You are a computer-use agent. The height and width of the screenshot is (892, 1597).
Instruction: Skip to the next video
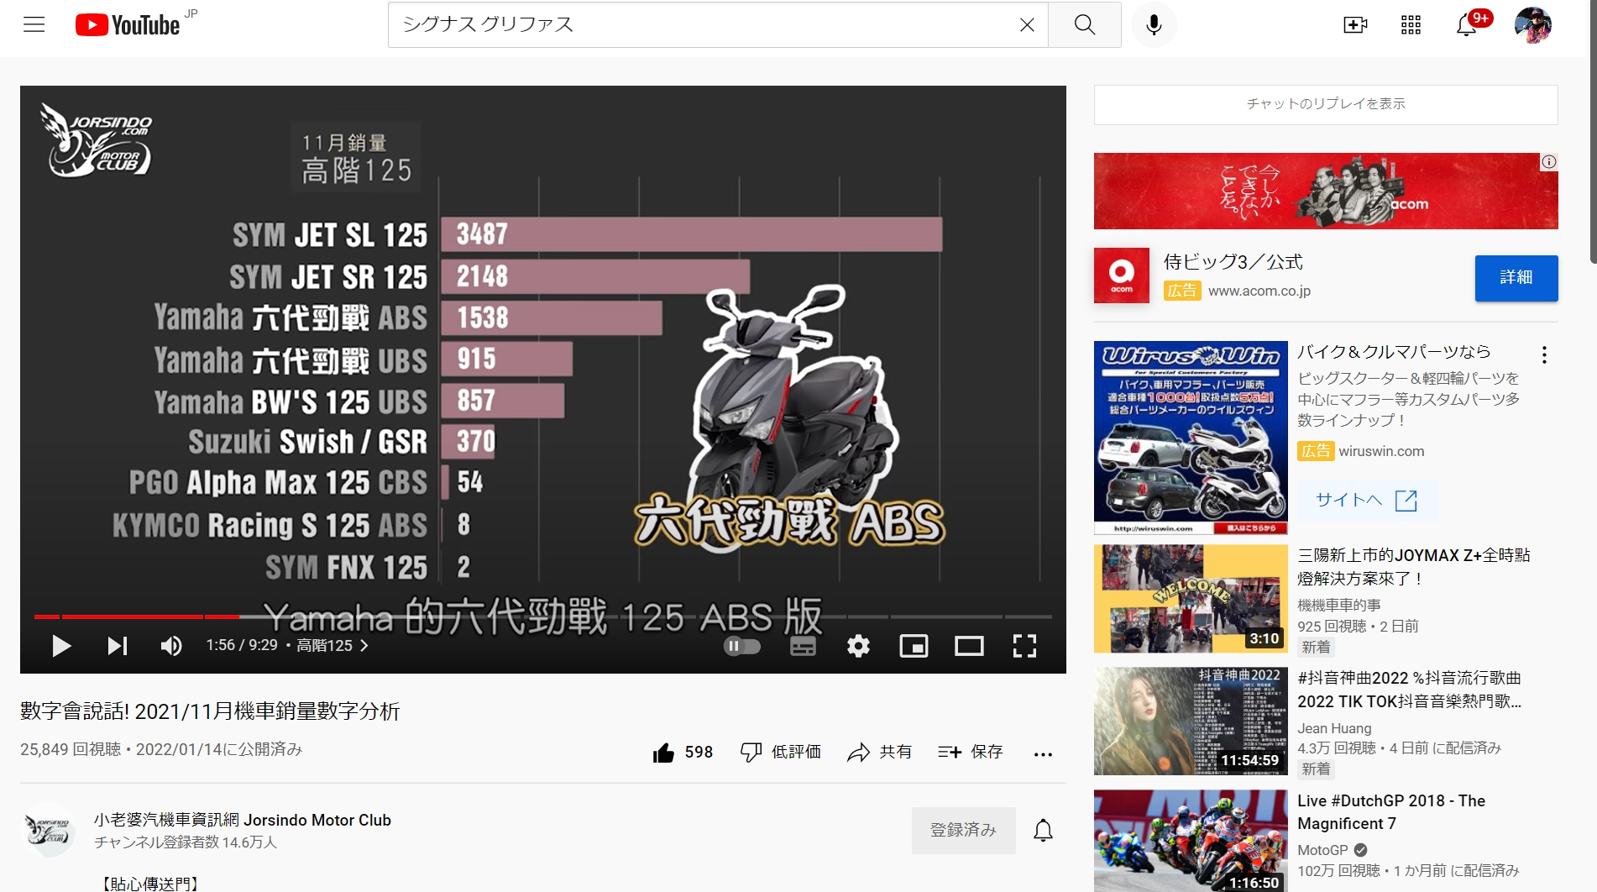pos(117,645)
